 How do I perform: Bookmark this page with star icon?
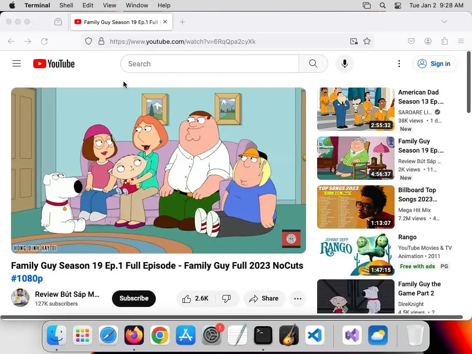(x=367, y=41)
